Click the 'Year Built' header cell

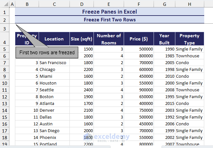165,39
